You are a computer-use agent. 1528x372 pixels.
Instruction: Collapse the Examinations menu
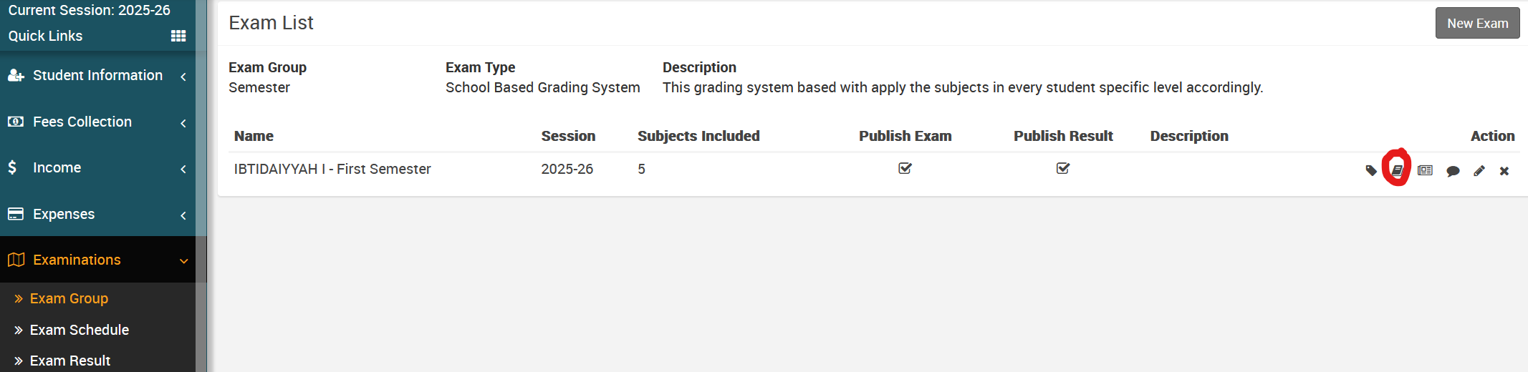pos(183,261)
